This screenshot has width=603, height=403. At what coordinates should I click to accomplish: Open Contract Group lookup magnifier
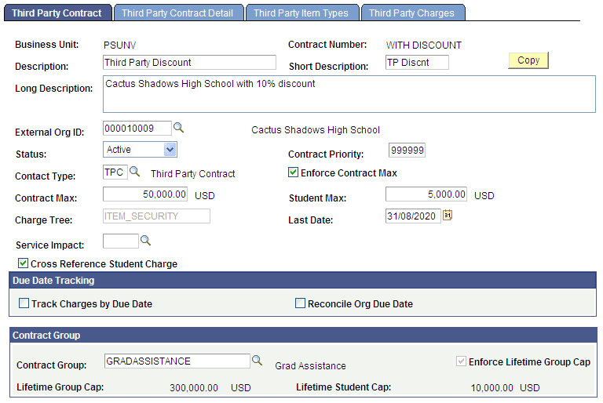tap(257, 361)
